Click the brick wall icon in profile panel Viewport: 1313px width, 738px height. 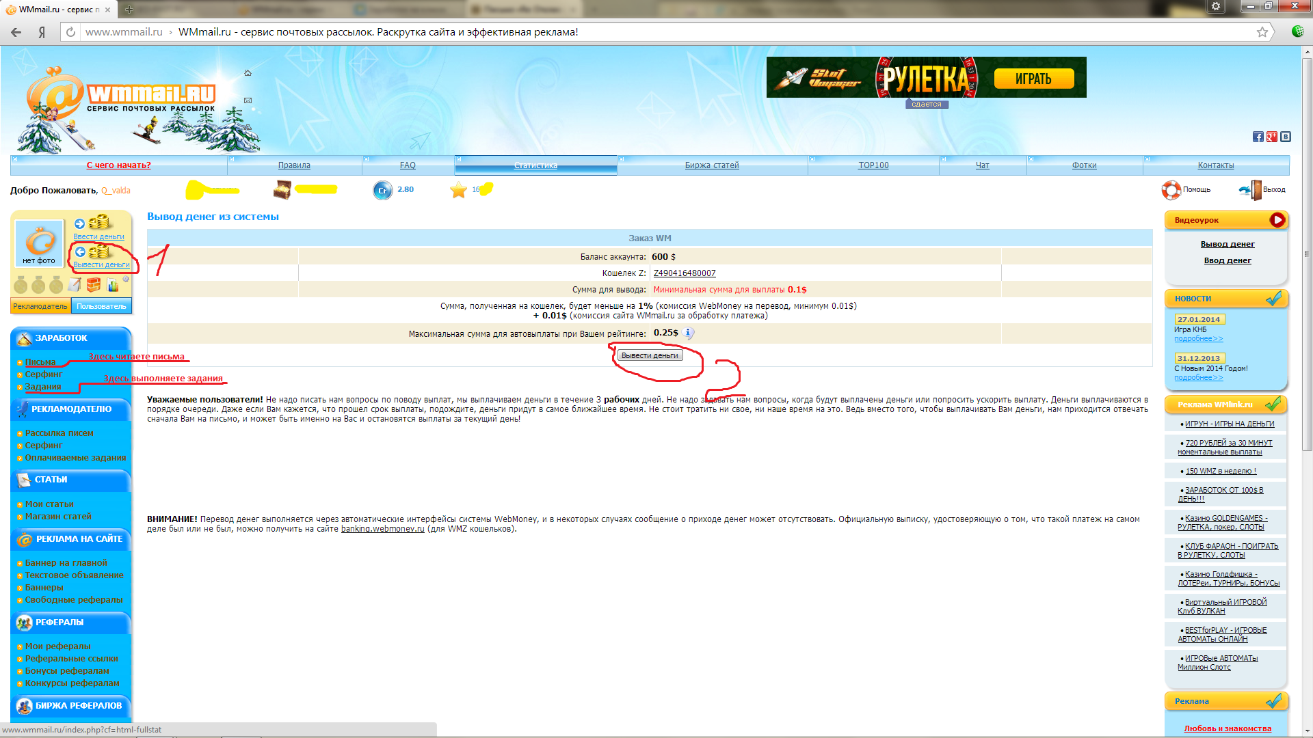tap(94, 285)
